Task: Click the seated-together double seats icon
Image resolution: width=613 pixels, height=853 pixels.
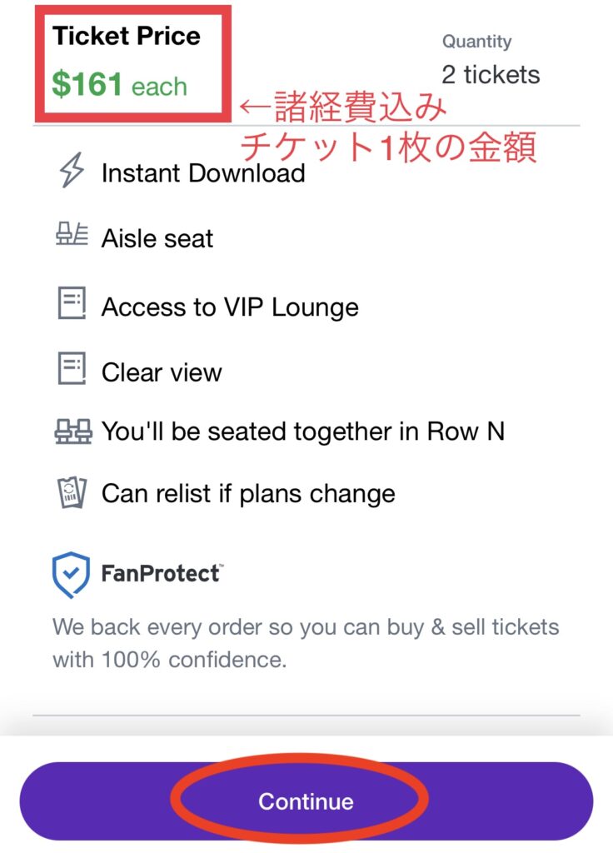Action: pyautogui.click(x=73, y=431)
